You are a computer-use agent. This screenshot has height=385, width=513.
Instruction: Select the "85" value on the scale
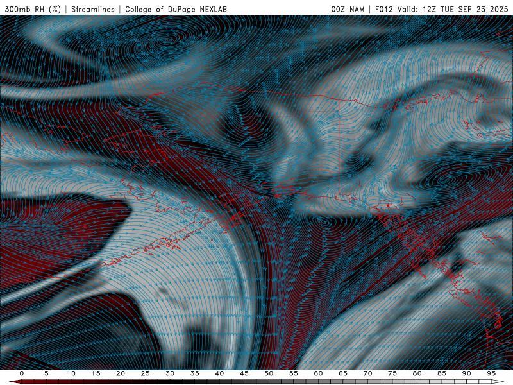pyautogui.click(x=442, y=373)
